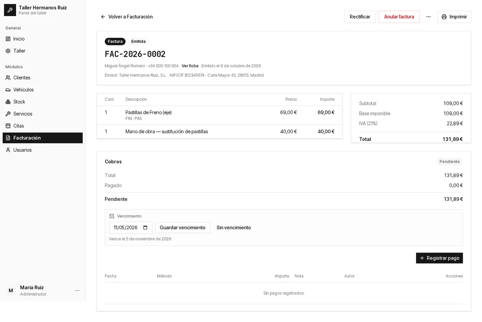Go to Inicio in the sidebar
Viewport: 482px width, 322px height.
pos(43,39)
